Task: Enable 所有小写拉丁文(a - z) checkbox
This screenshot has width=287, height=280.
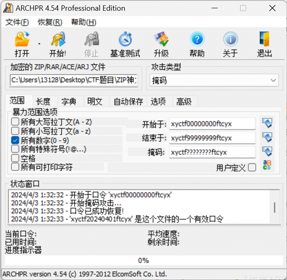Action: coord(15,131)
